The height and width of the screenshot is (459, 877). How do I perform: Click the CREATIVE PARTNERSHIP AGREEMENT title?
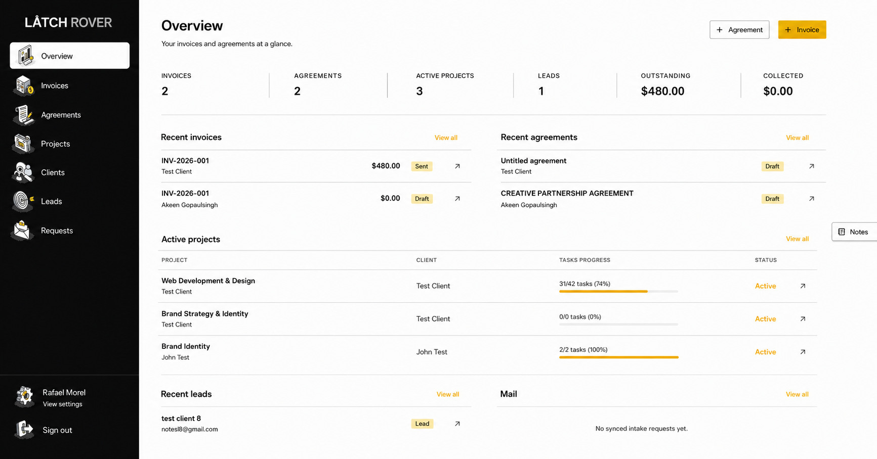(x=567, y=193)
